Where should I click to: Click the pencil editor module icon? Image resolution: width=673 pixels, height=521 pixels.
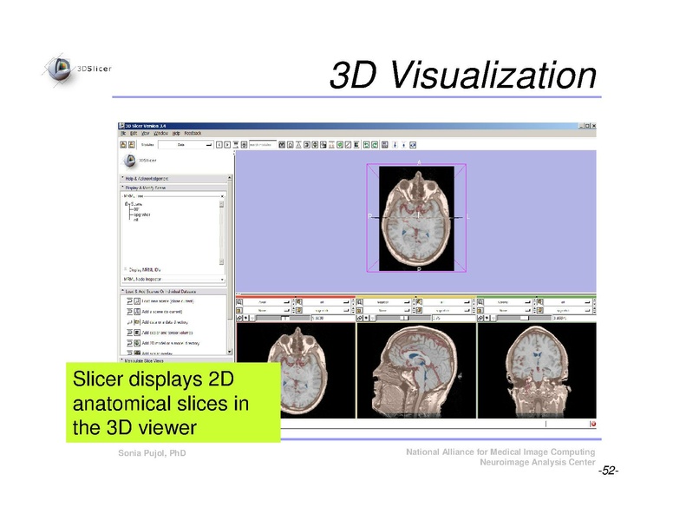(x=348, y=145)
